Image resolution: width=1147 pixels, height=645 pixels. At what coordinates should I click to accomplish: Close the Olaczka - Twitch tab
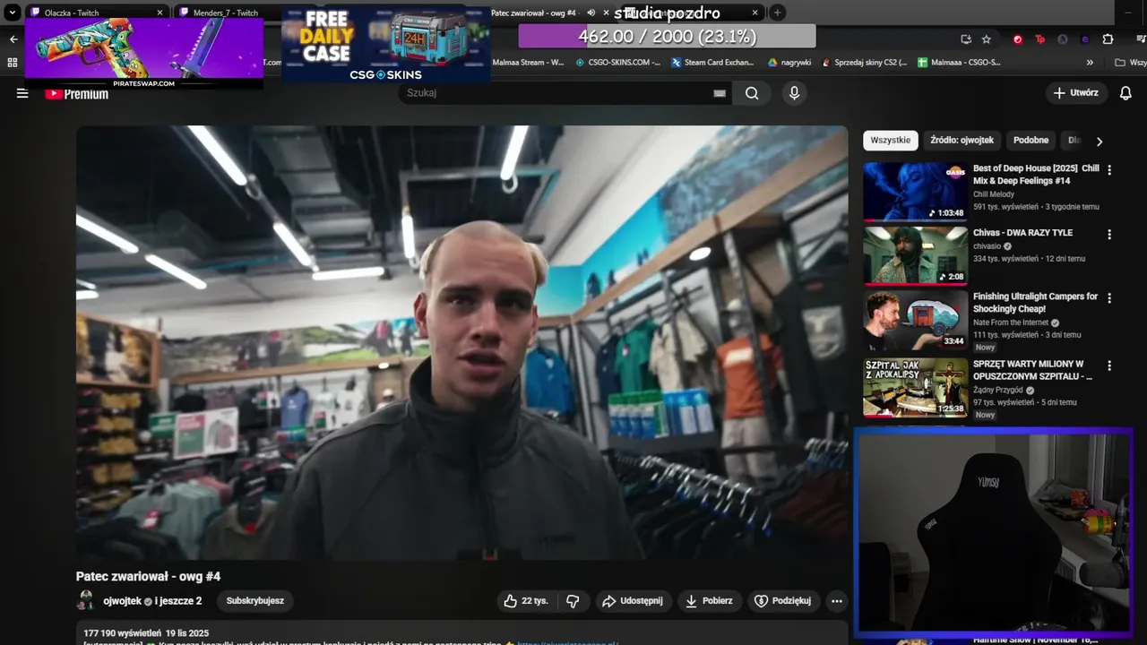[x=160, y=13]
